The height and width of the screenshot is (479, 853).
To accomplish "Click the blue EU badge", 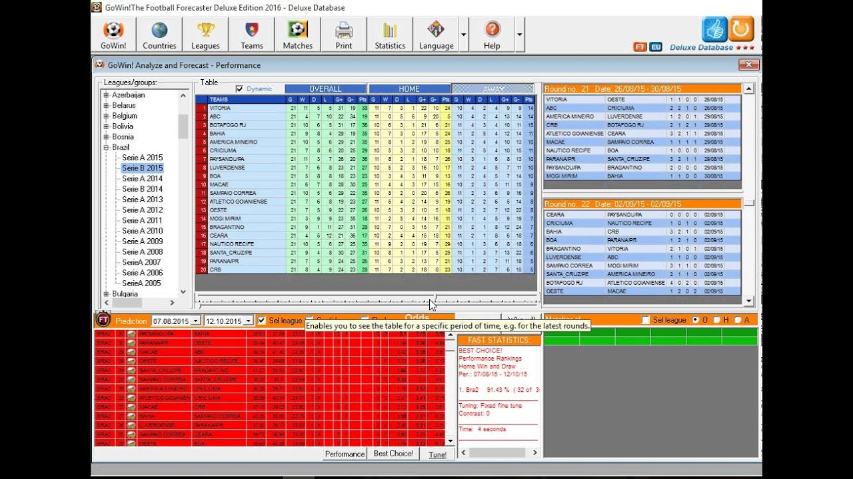I will tap(656, 47).
